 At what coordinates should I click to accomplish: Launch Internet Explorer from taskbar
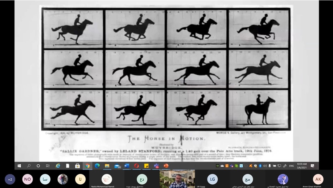58,166
